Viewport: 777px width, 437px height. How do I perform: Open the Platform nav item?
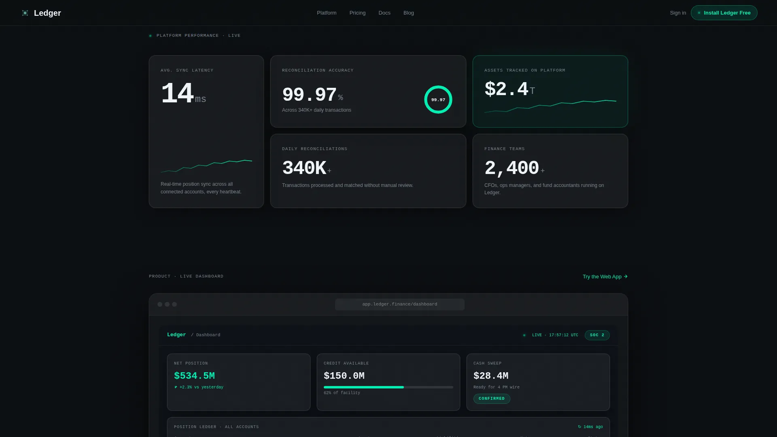pos(327,13)
